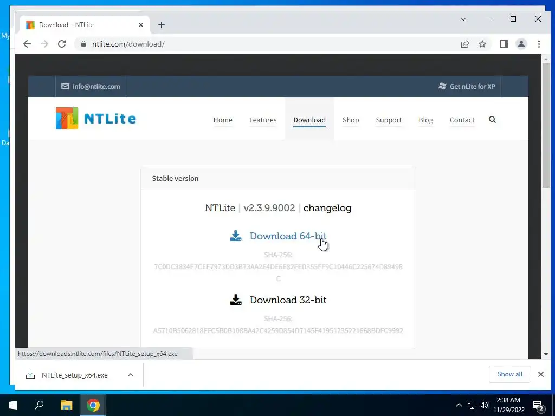The width and height of the screenshot is (555, 416).
Task: Open site search magnifier icon
Action: click(x=492, y=120)
